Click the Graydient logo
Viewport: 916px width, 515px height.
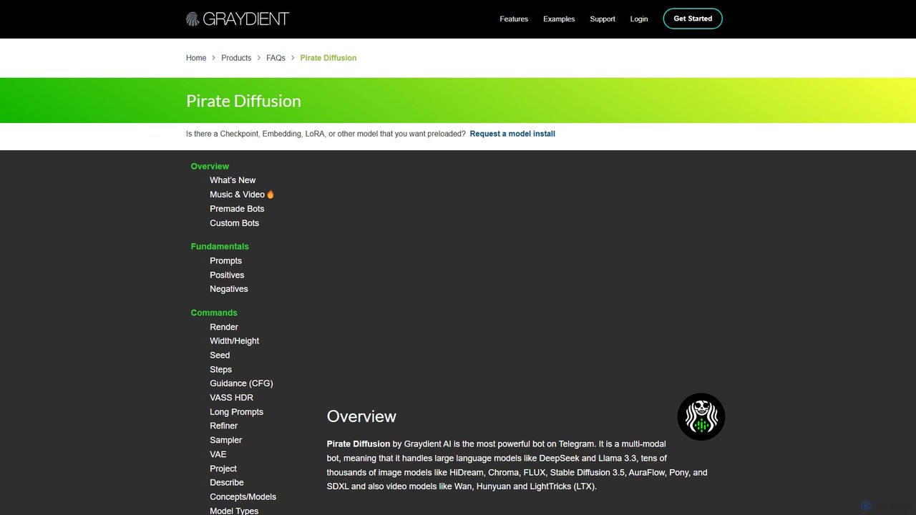coord(237,19)
